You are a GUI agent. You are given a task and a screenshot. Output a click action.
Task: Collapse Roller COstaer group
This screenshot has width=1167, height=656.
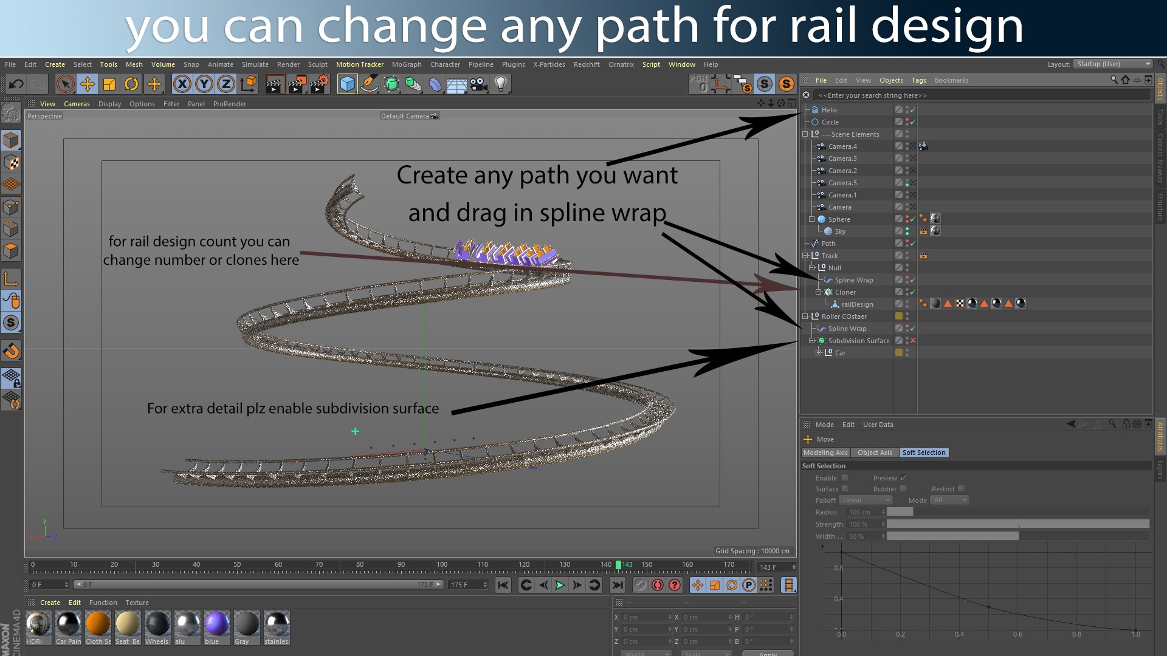click(x=805, y=316)
